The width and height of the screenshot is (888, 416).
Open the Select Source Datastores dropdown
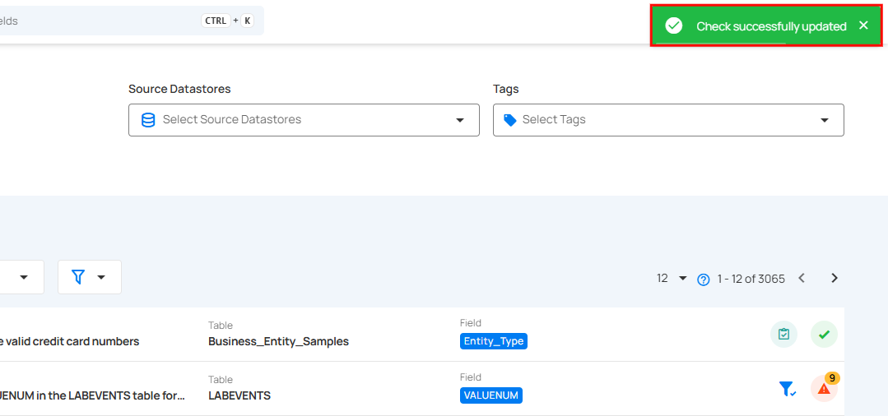(x=305, y=120)
